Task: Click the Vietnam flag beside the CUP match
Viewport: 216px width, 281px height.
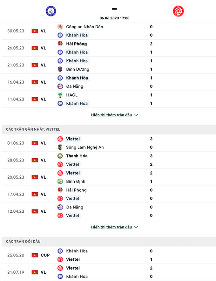Action: coord(35,255)
